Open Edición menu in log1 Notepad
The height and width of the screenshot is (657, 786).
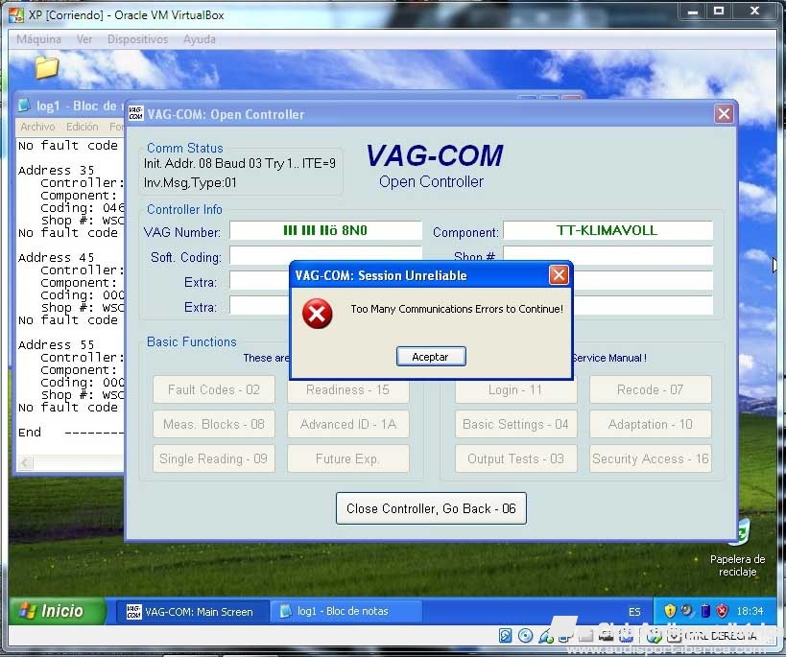[x=83, y=127]
